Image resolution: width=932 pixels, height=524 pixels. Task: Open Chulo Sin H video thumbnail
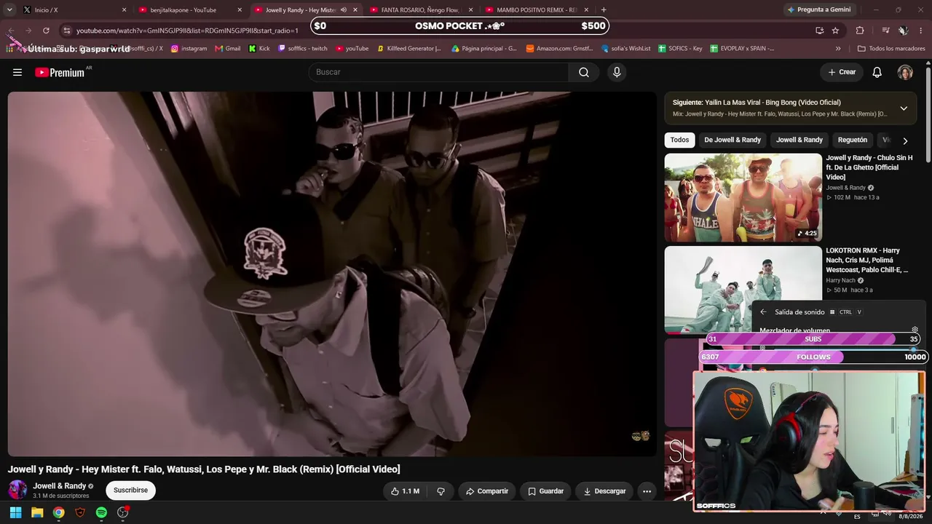(743, 197)
